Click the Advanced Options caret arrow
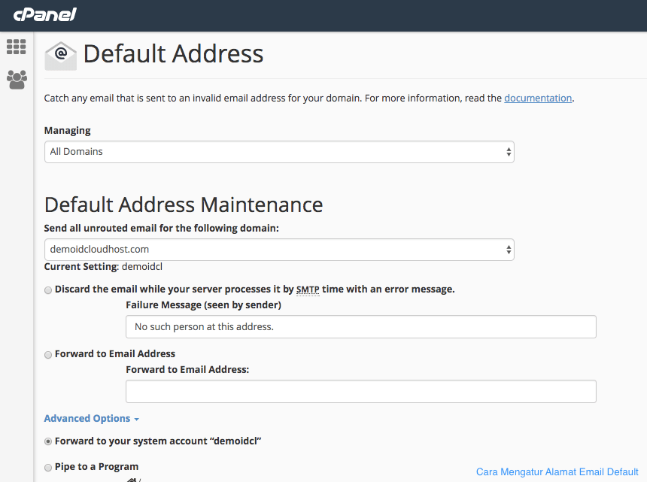647x482 pixels. coord(135,418)
